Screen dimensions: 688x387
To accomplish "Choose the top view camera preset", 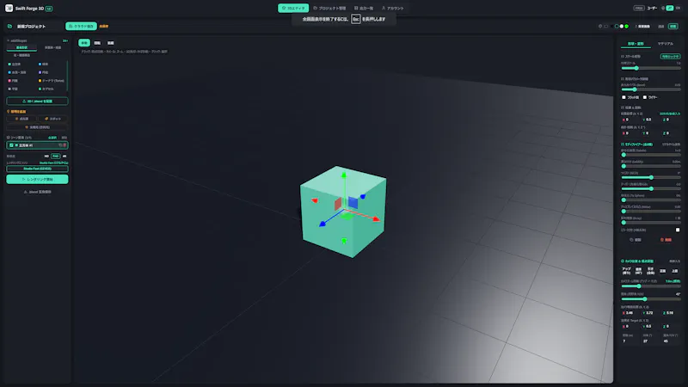I will 675,271.
